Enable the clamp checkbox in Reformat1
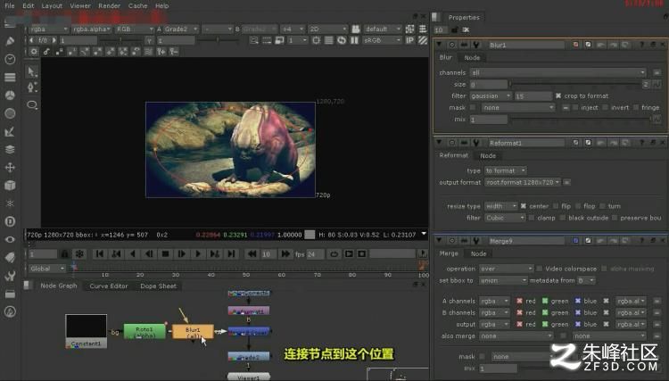This screenshot has width=669, height=381. pyautogui.click(x=532, y=218)
